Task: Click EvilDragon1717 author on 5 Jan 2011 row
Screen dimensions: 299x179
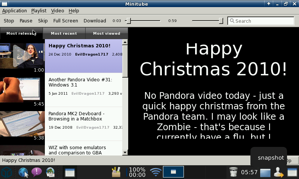Action: click(x=88, y=93)
